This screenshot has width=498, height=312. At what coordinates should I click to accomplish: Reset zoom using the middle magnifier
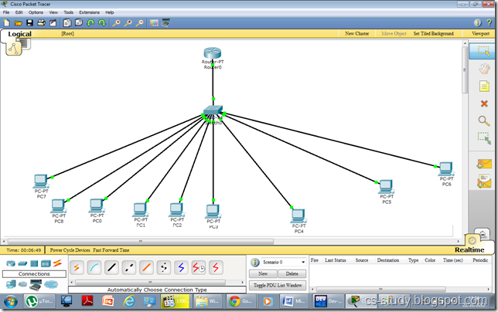(x=128, y=23)
